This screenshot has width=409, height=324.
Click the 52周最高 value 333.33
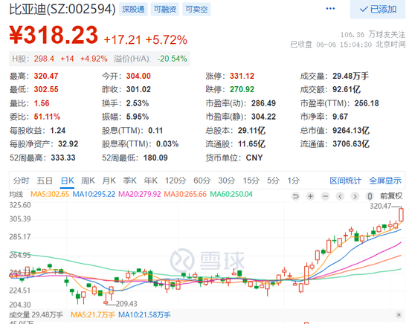pyautogui.click(x=63, y=158)
